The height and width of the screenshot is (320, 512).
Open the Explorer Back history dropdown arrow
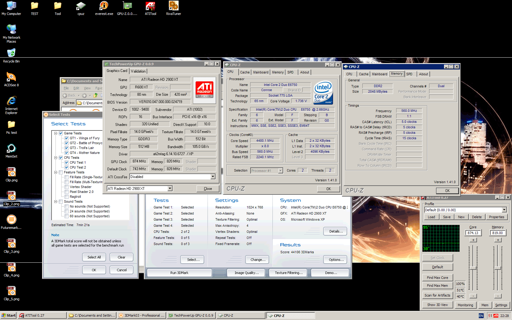pos(79,96)
